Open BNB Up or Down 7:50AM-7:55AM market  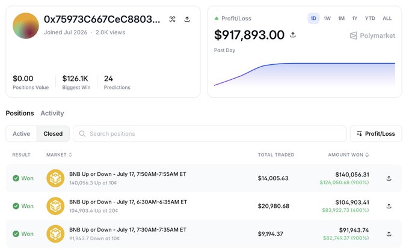(x=128, y=174)
